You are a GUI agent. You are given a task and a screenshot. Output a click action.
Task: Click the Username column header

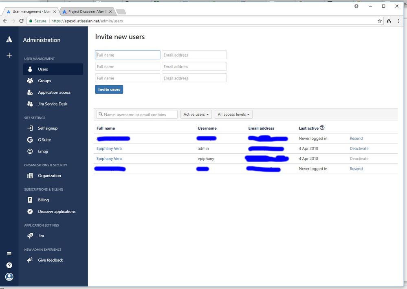(207, 128)
